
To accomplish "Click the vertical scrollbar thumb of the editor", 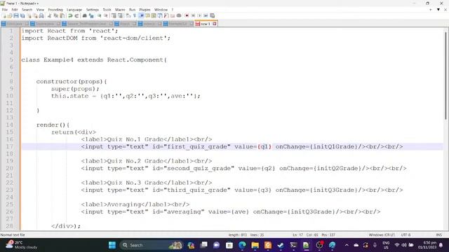I will pyautogui.click(x=445, y=75).
